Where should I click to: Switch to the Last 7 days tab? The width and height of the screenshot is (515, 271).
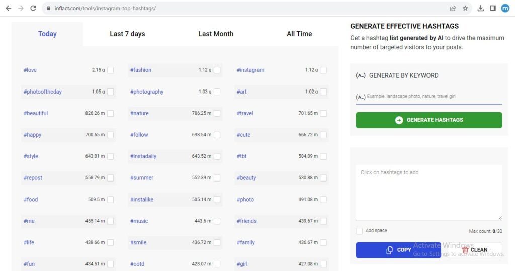tap(127, 34)
